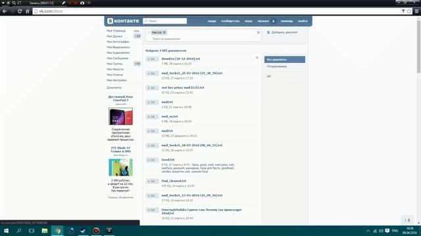This screenshot has width=421, height=236.
Task: Click the magnifier icon in the recorder bar
Action: tap(14, 3)
